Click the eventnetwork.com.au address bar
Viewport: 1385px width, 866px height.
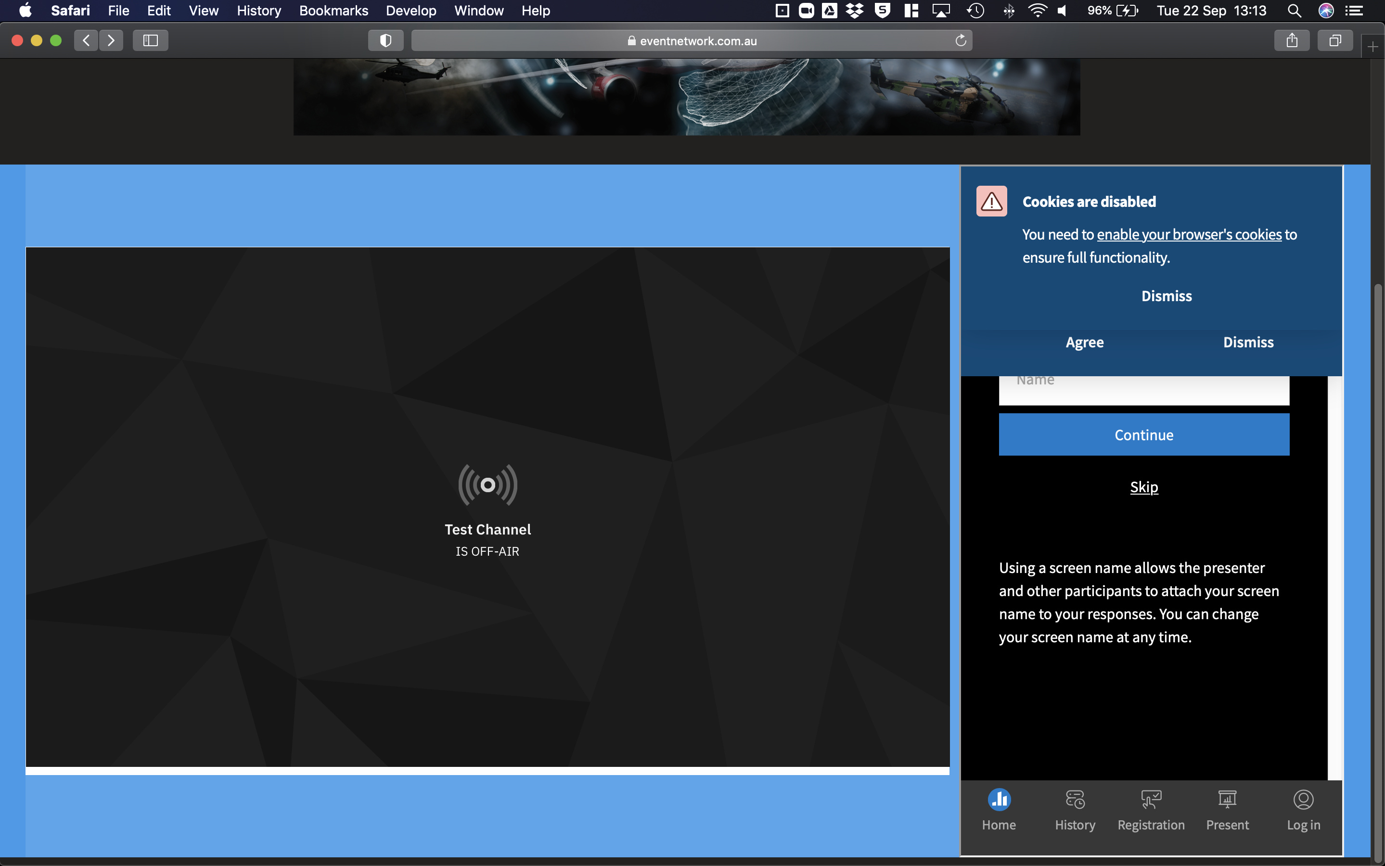click(x=692, y=41)
